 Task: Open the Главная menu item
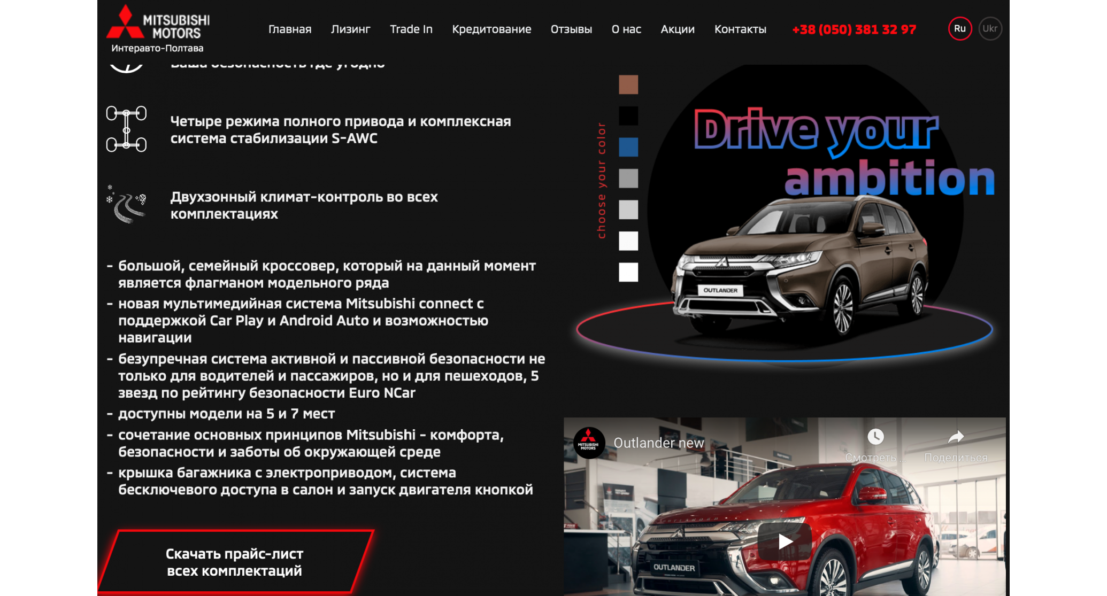(x=290, y=29)
